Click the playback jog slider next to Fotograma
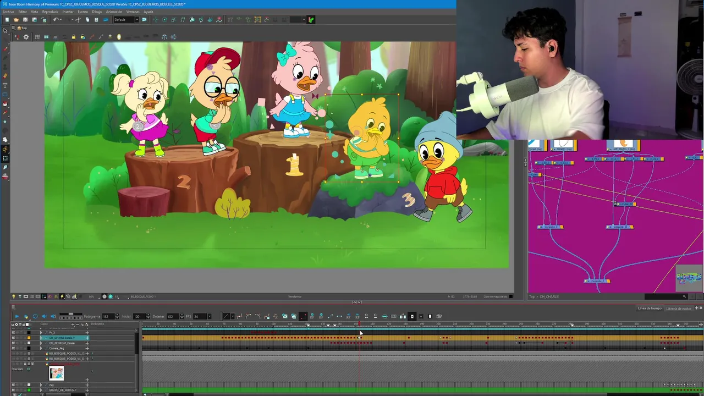704x396 pixels. click(71, 316)
